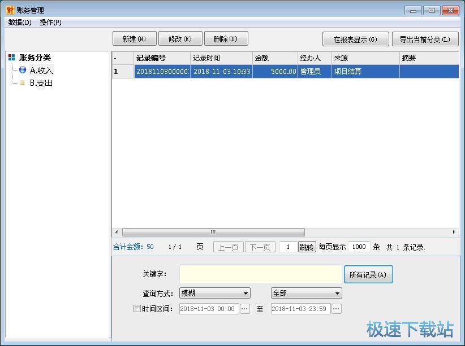Click the 所有记录(A) button

point(368,275)
